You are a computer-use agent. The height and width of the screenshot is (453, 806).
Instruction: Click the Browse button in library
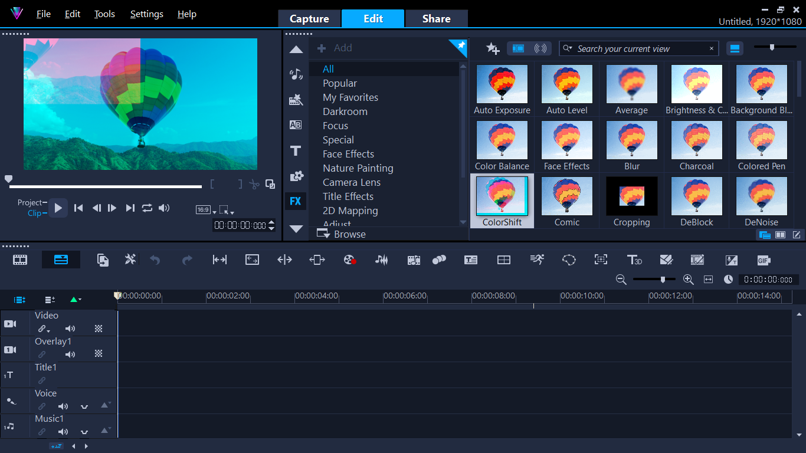(342, 234)
